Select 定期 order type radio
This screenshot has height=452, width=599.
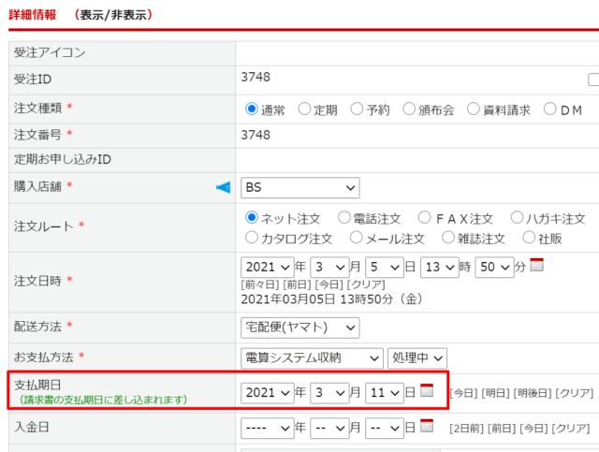pyautogui.click(x=304, y=109)
